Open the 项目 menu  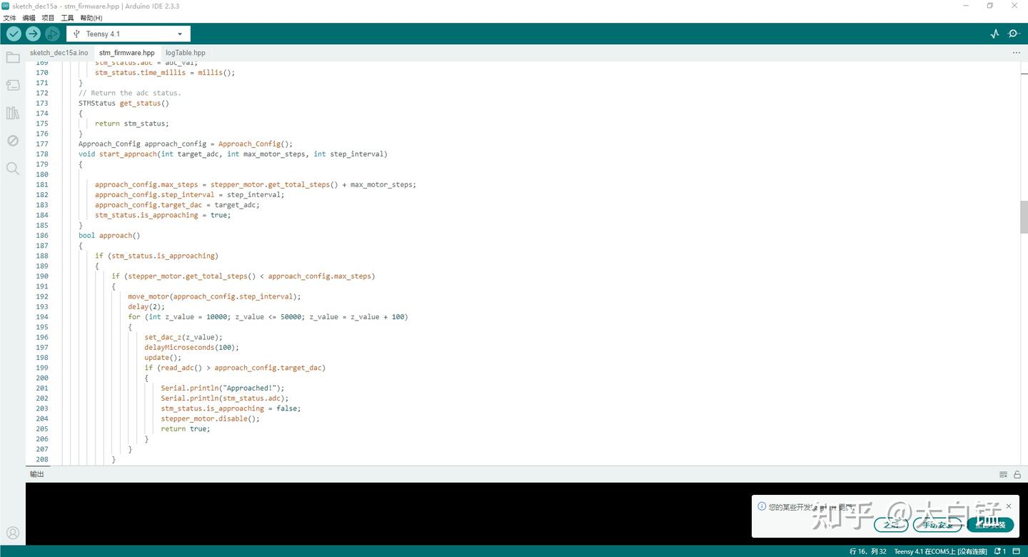pos(48,18)
